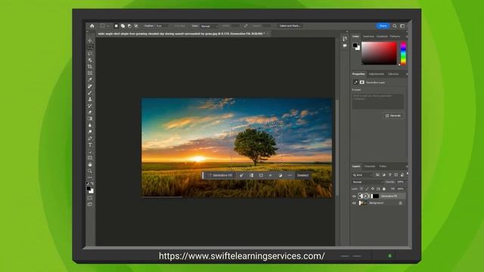
Task: Select the Rectangle shape tool
Action: [90, 158]
